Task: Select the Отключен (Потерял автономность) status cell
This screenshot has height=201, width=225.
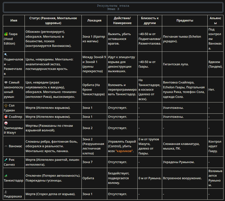Action: pyautogui.click(x=53, y=178)
